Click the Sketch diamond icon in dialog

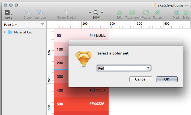click(84, 59)
